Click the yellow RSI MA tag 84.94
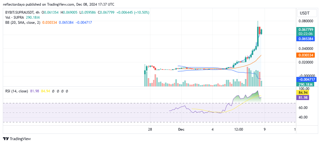The height and width of the screenshot is (144, 321). pos(303,93)
